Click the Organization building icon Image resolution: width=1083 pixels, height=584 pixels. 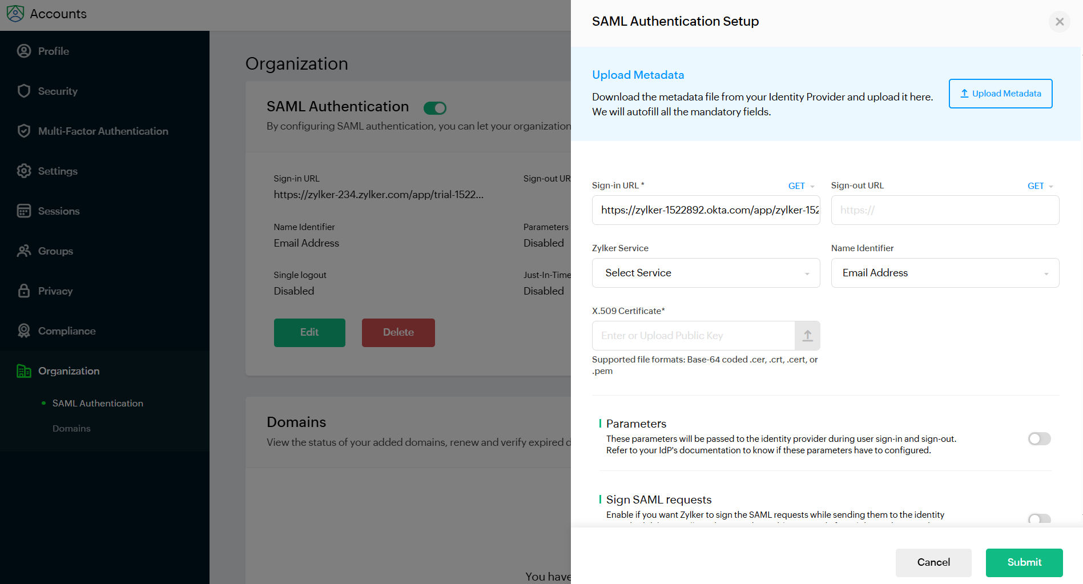point(24,371)
